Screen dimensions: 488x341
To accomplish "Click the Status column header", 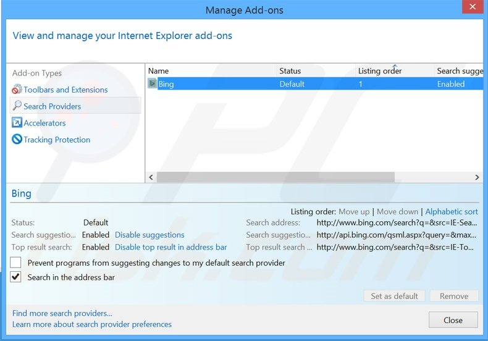I will pos(290,71).
